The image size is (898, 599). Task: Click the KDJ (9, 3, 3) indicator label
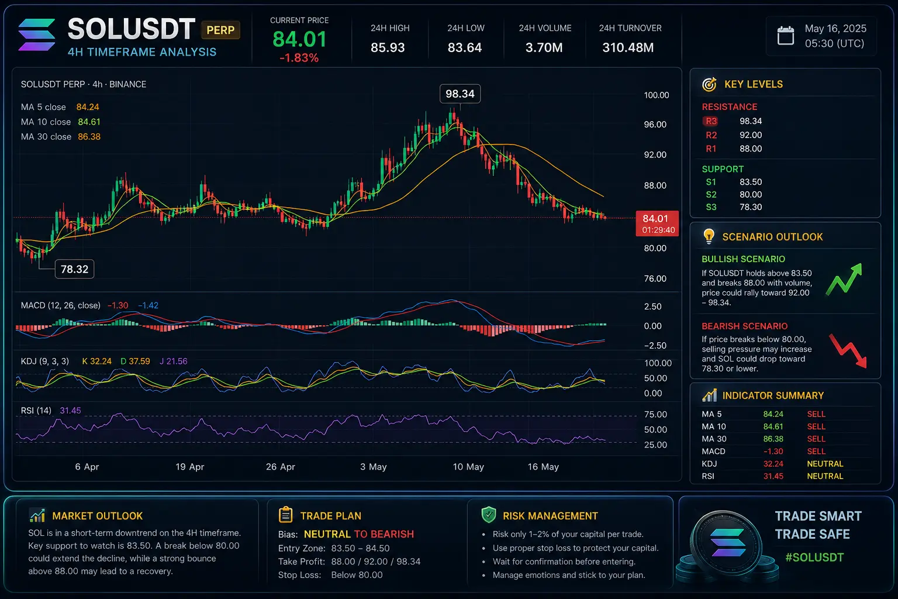(x=45, y=362)
